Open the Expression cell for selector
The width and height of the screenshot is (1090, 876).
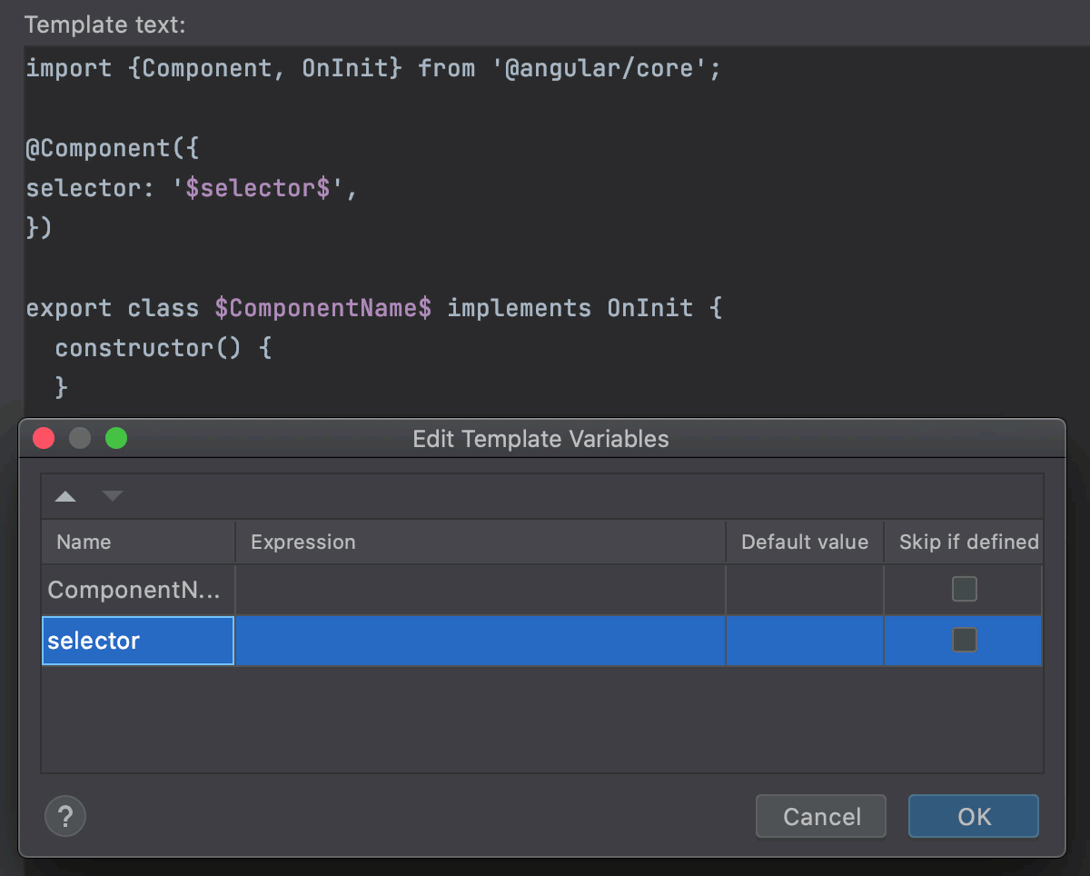pyautogui.click(x=480, y=640)
